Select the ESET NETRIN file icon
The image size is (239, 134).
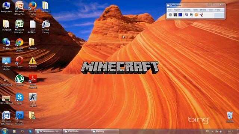32,26
